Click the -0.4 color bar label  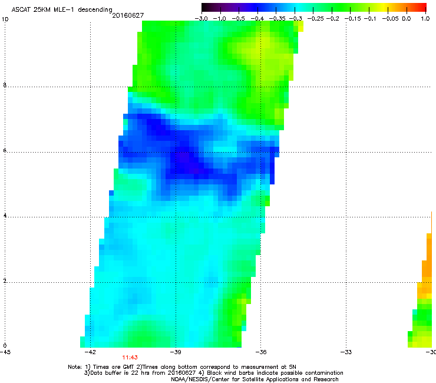(x=257, y=19)
